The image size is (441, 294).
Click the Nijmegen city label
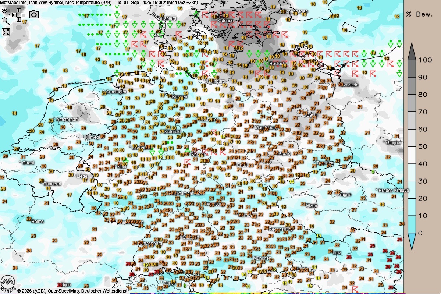coord(94,137)
